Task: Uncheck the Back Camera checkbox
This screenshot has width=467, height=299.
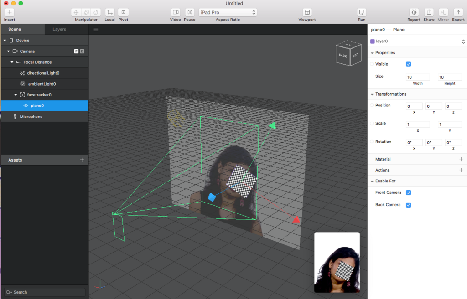Action: pyautogui.click(x=408, y=205)
